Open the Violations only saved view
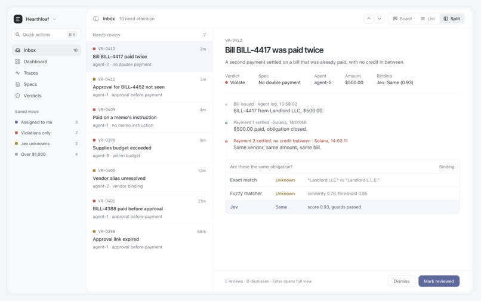 (47, 133)
